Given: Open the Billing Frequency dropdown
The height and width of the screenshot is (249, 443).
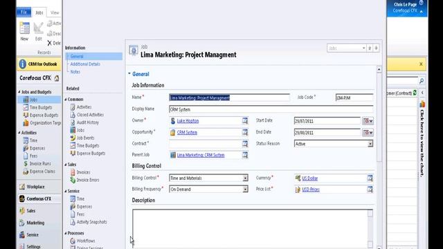Looking at the screenshot, I should tap(245, 189).
